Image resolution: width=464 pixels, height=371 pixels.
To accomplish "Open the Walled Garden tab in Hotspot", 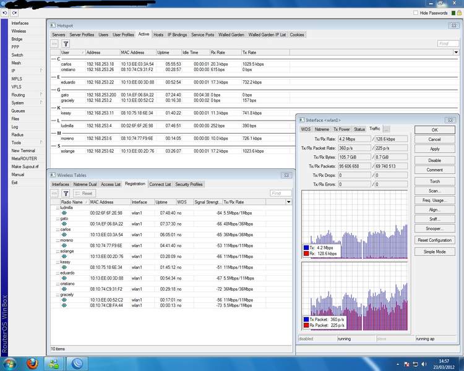I will pyautogui.click(x=231, y=35).
